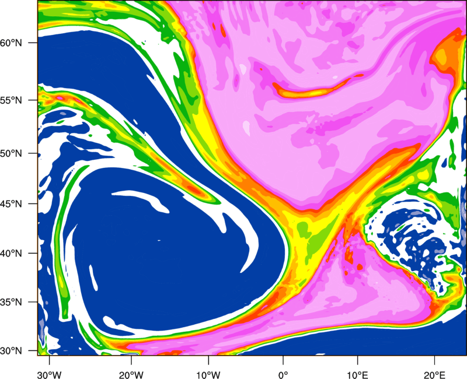Viewport: 467px width, 379px height.
Task: Click the 40°N latitude label
Action: coord(11,254)
